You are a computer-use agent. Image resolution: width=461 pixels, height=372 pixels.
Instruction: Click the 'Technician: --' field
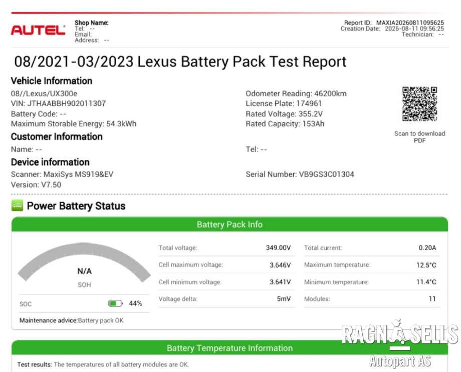(423, 35)
